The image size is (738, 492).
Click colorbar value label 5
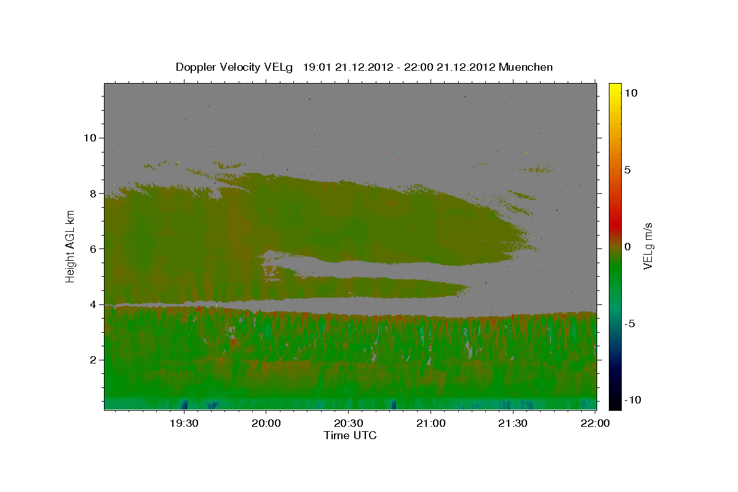(628, 169)
